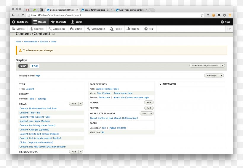Image resolution: width=243 pixels, height=168 pixels.
Task: Click the gear extension icon
Action: 219,15
